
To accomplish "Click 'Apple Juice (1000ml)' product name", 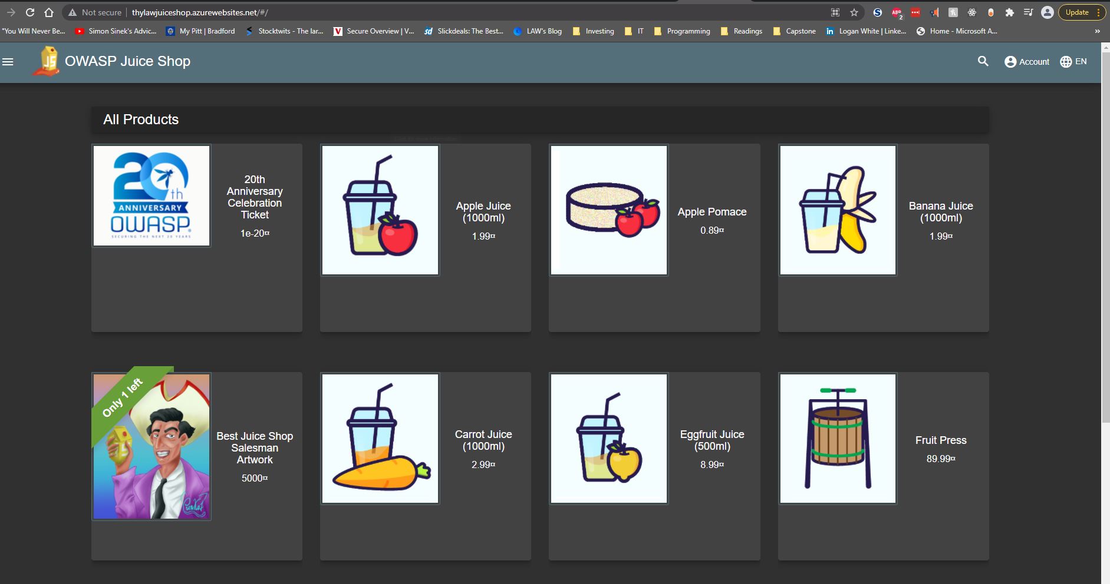I will pyautogui.click(x=483, y=212).
